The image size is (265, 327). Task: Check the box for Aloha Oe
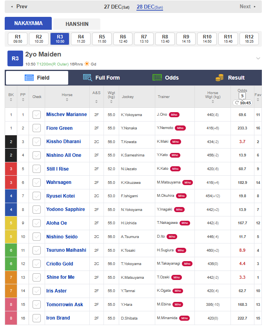click(x=37, y=223)
